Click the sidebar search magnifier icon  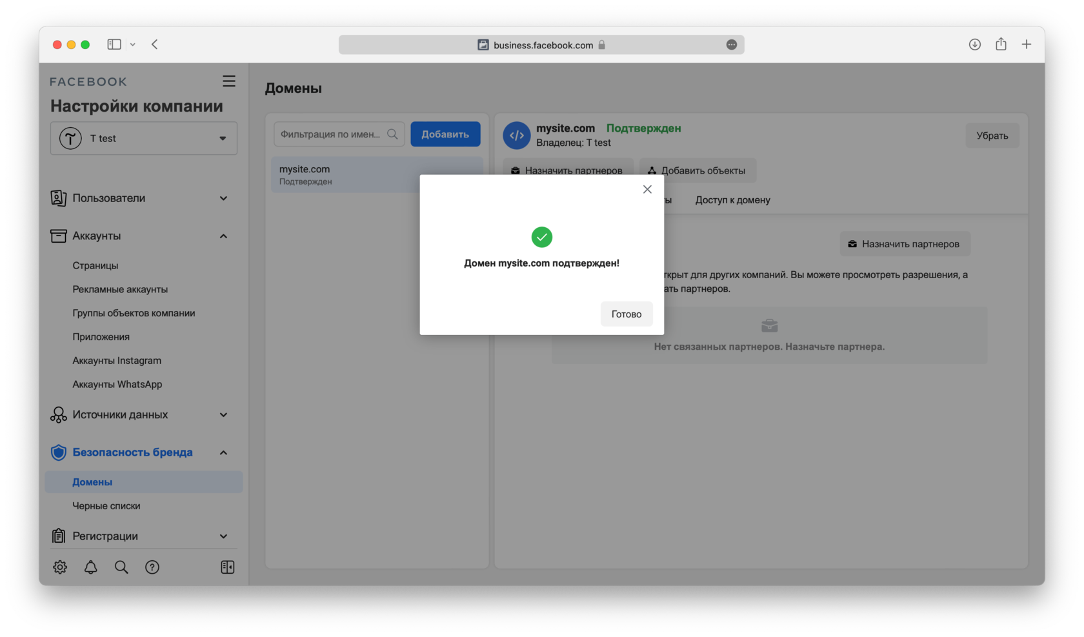121,567
